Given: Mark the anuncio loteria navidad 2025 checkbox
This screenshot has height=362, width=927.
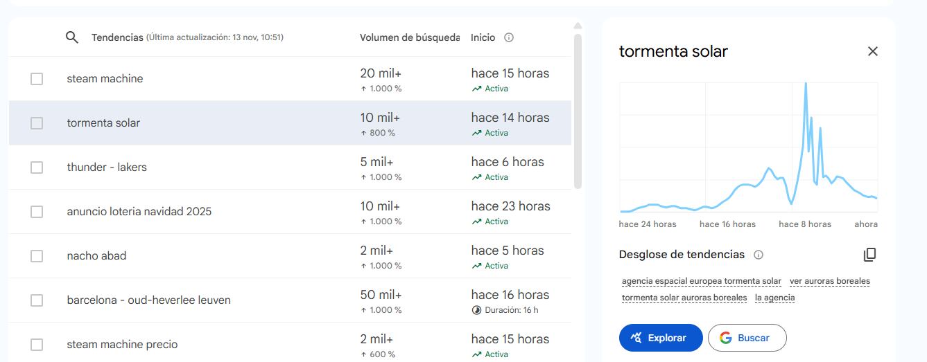Looking at the screenshot, I should pos(37,212).
